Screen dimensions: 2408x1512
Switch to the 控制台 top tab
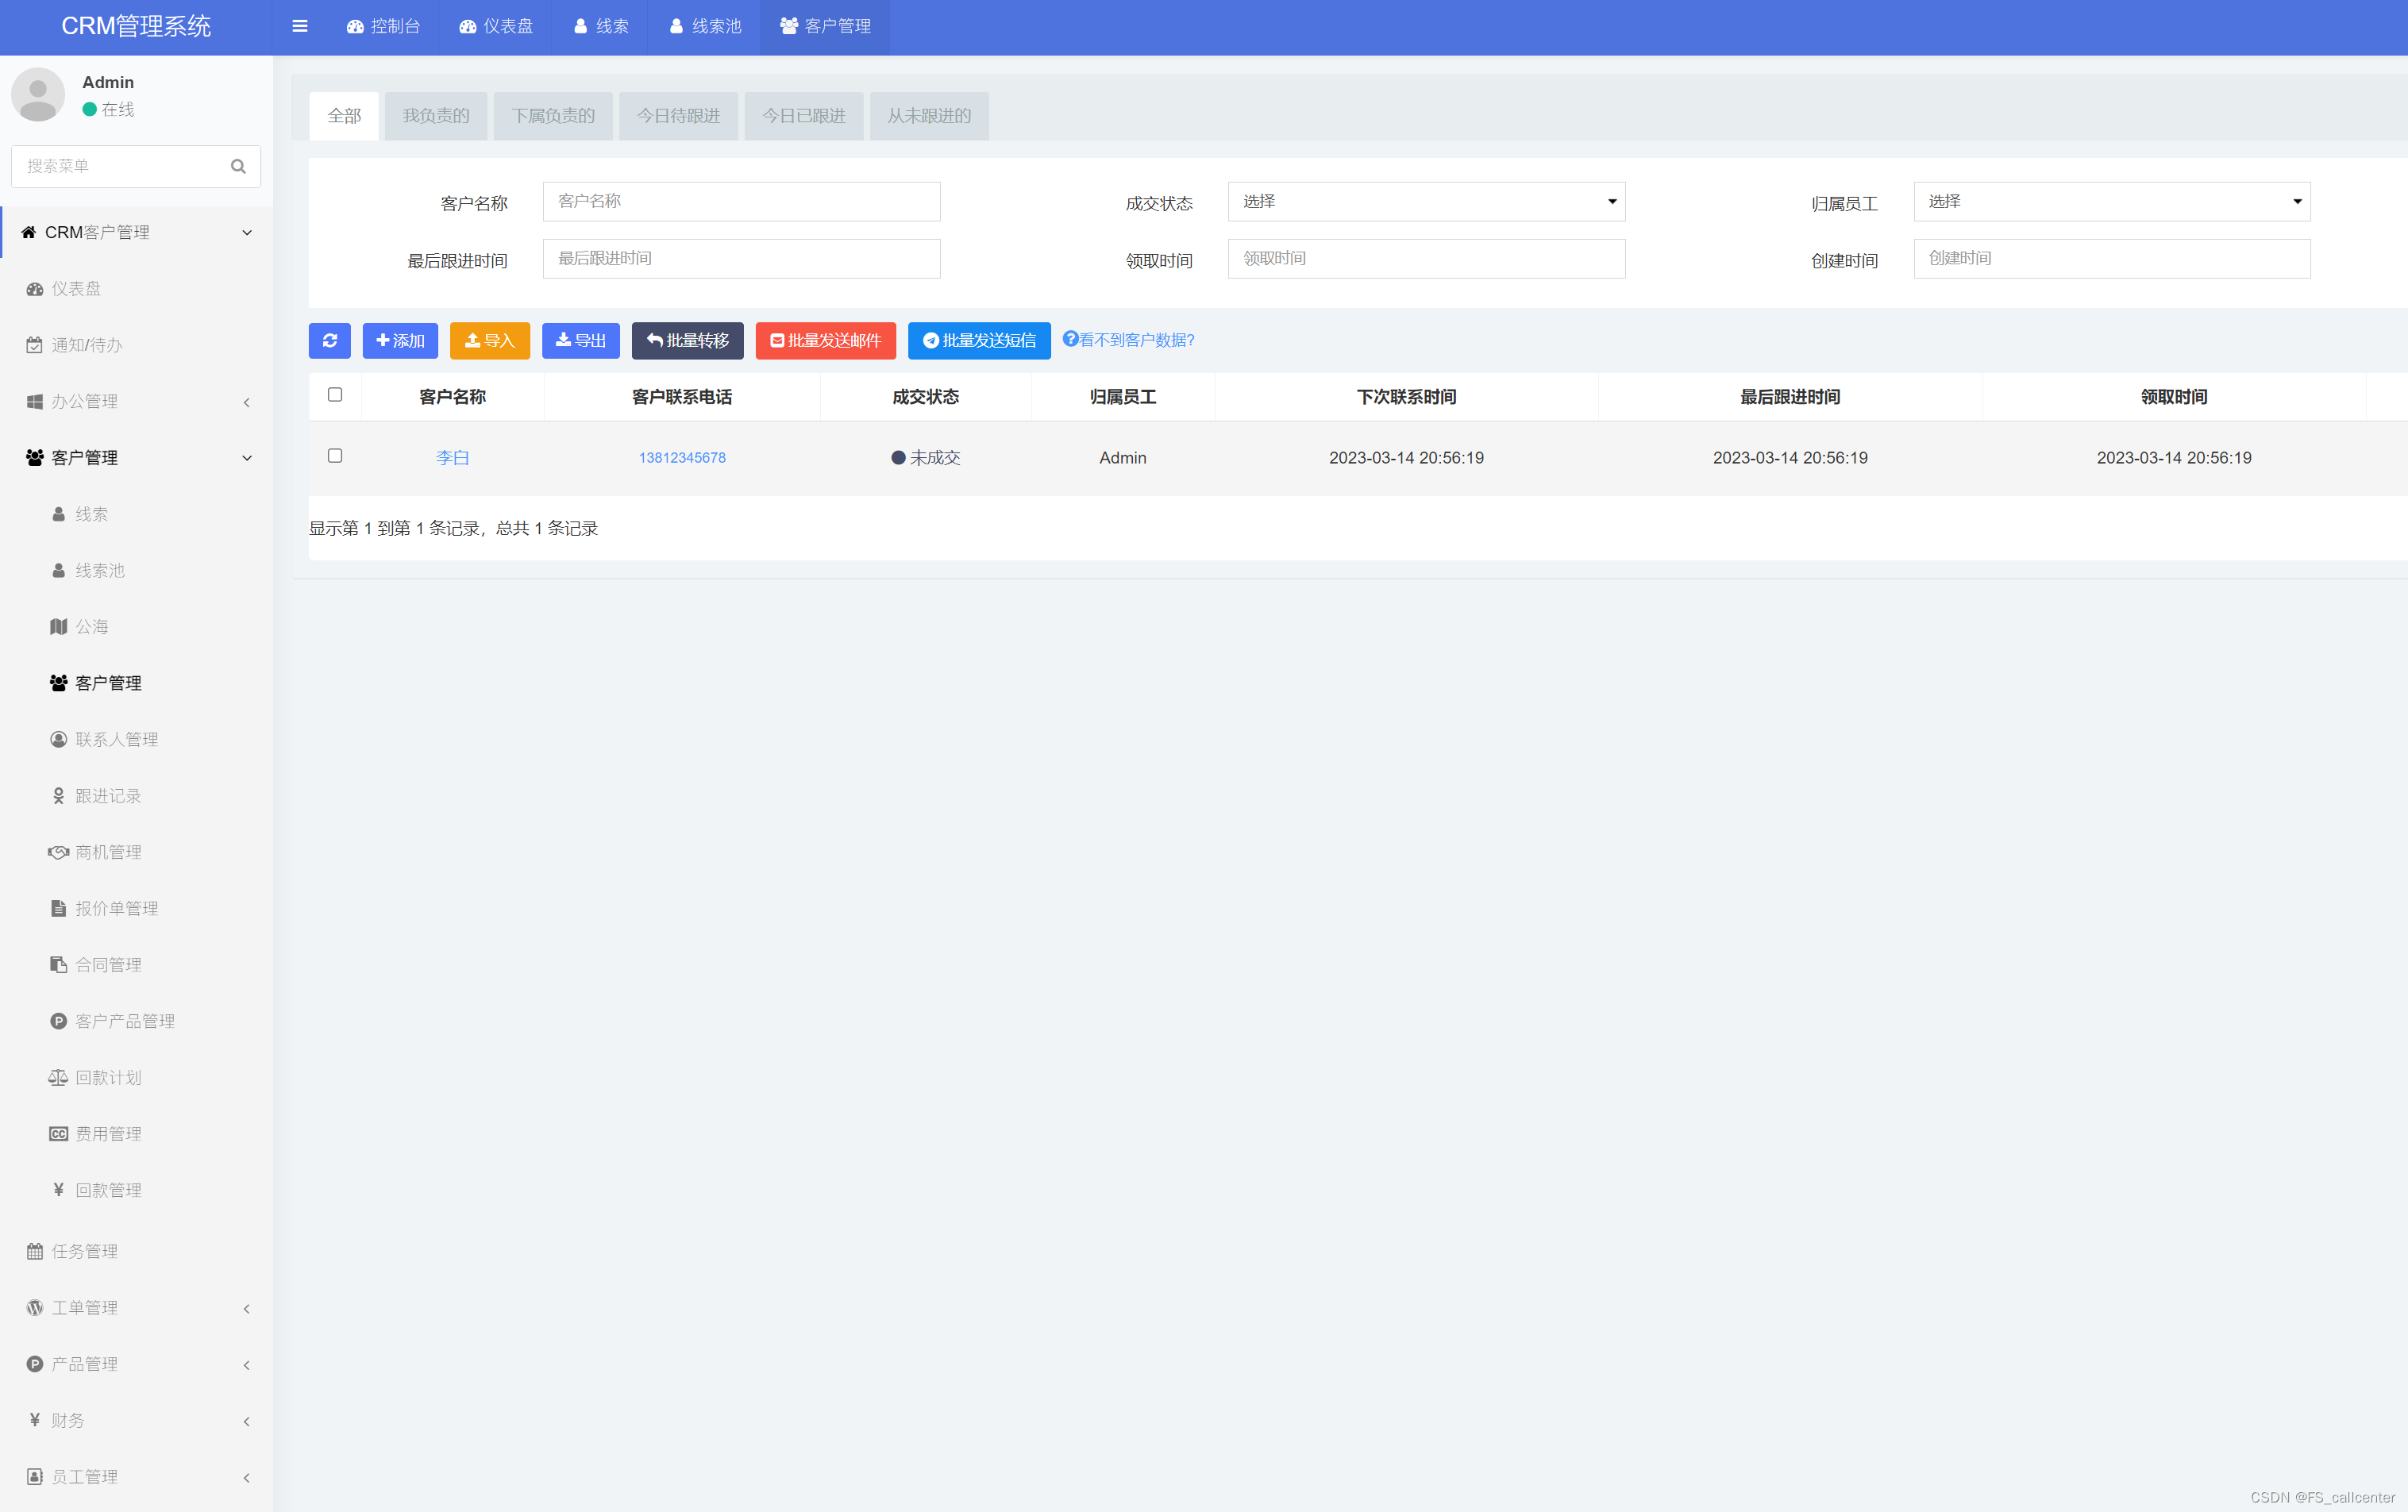click(x=383, y=26)
